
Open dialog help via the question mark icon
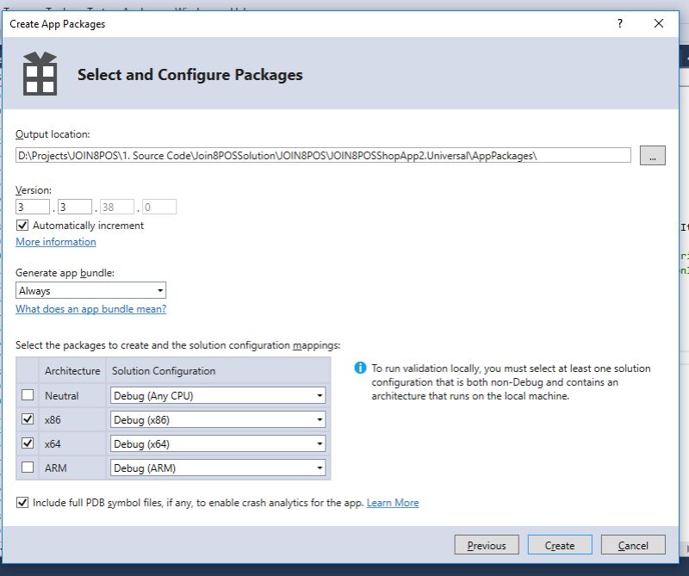(618, 23)
